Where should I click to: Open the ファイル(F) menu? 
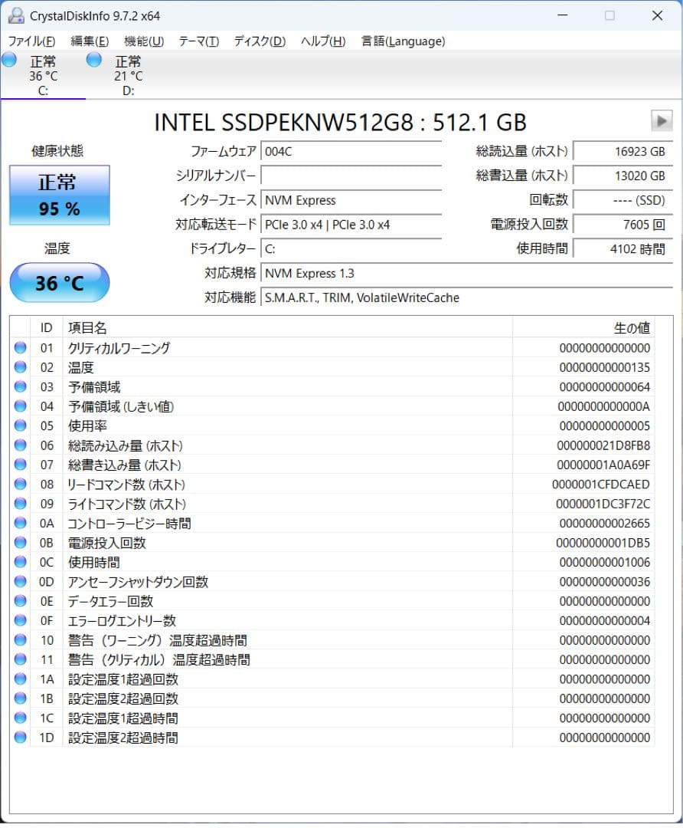click(31, 41)
